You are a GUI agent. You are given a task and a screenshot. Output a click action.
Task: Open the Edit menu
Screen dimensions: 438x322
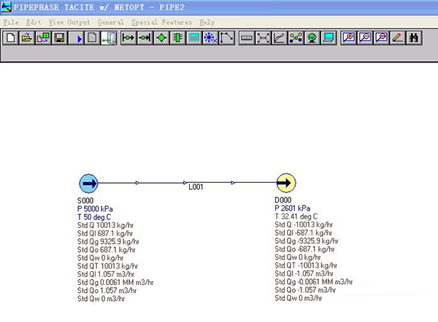pos(34,23)
